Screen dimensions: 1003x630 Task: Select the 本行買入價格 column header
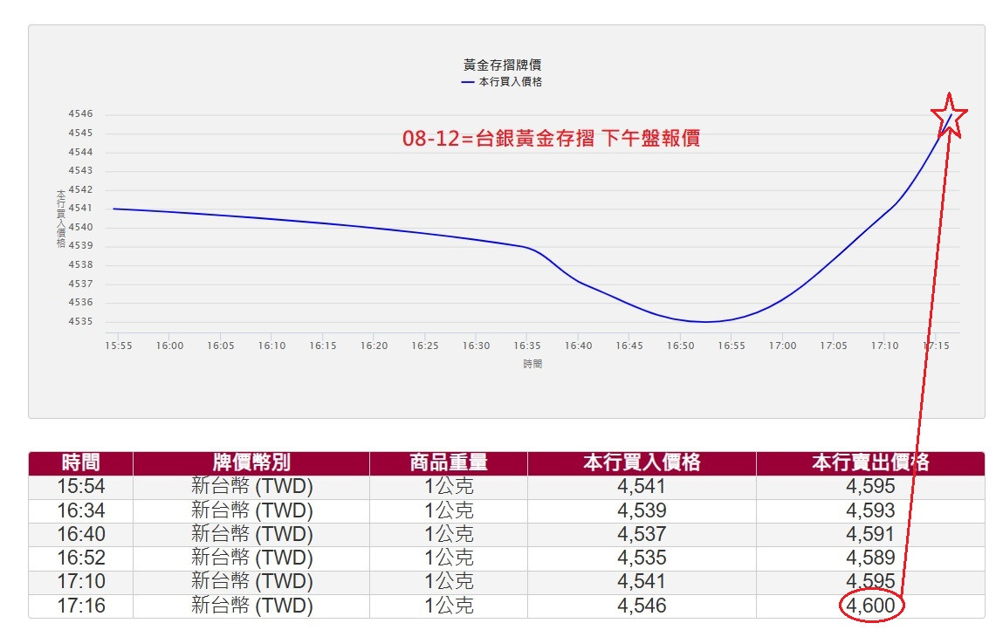coord(642,463)
